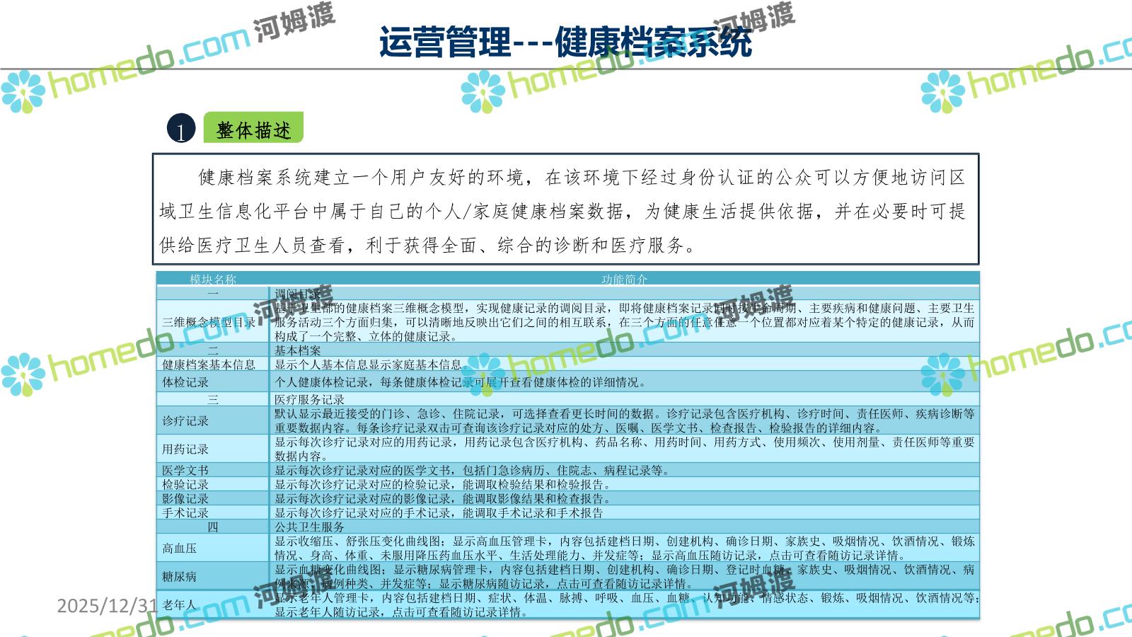Click the 糖尿病 module cell

(180, 576)
